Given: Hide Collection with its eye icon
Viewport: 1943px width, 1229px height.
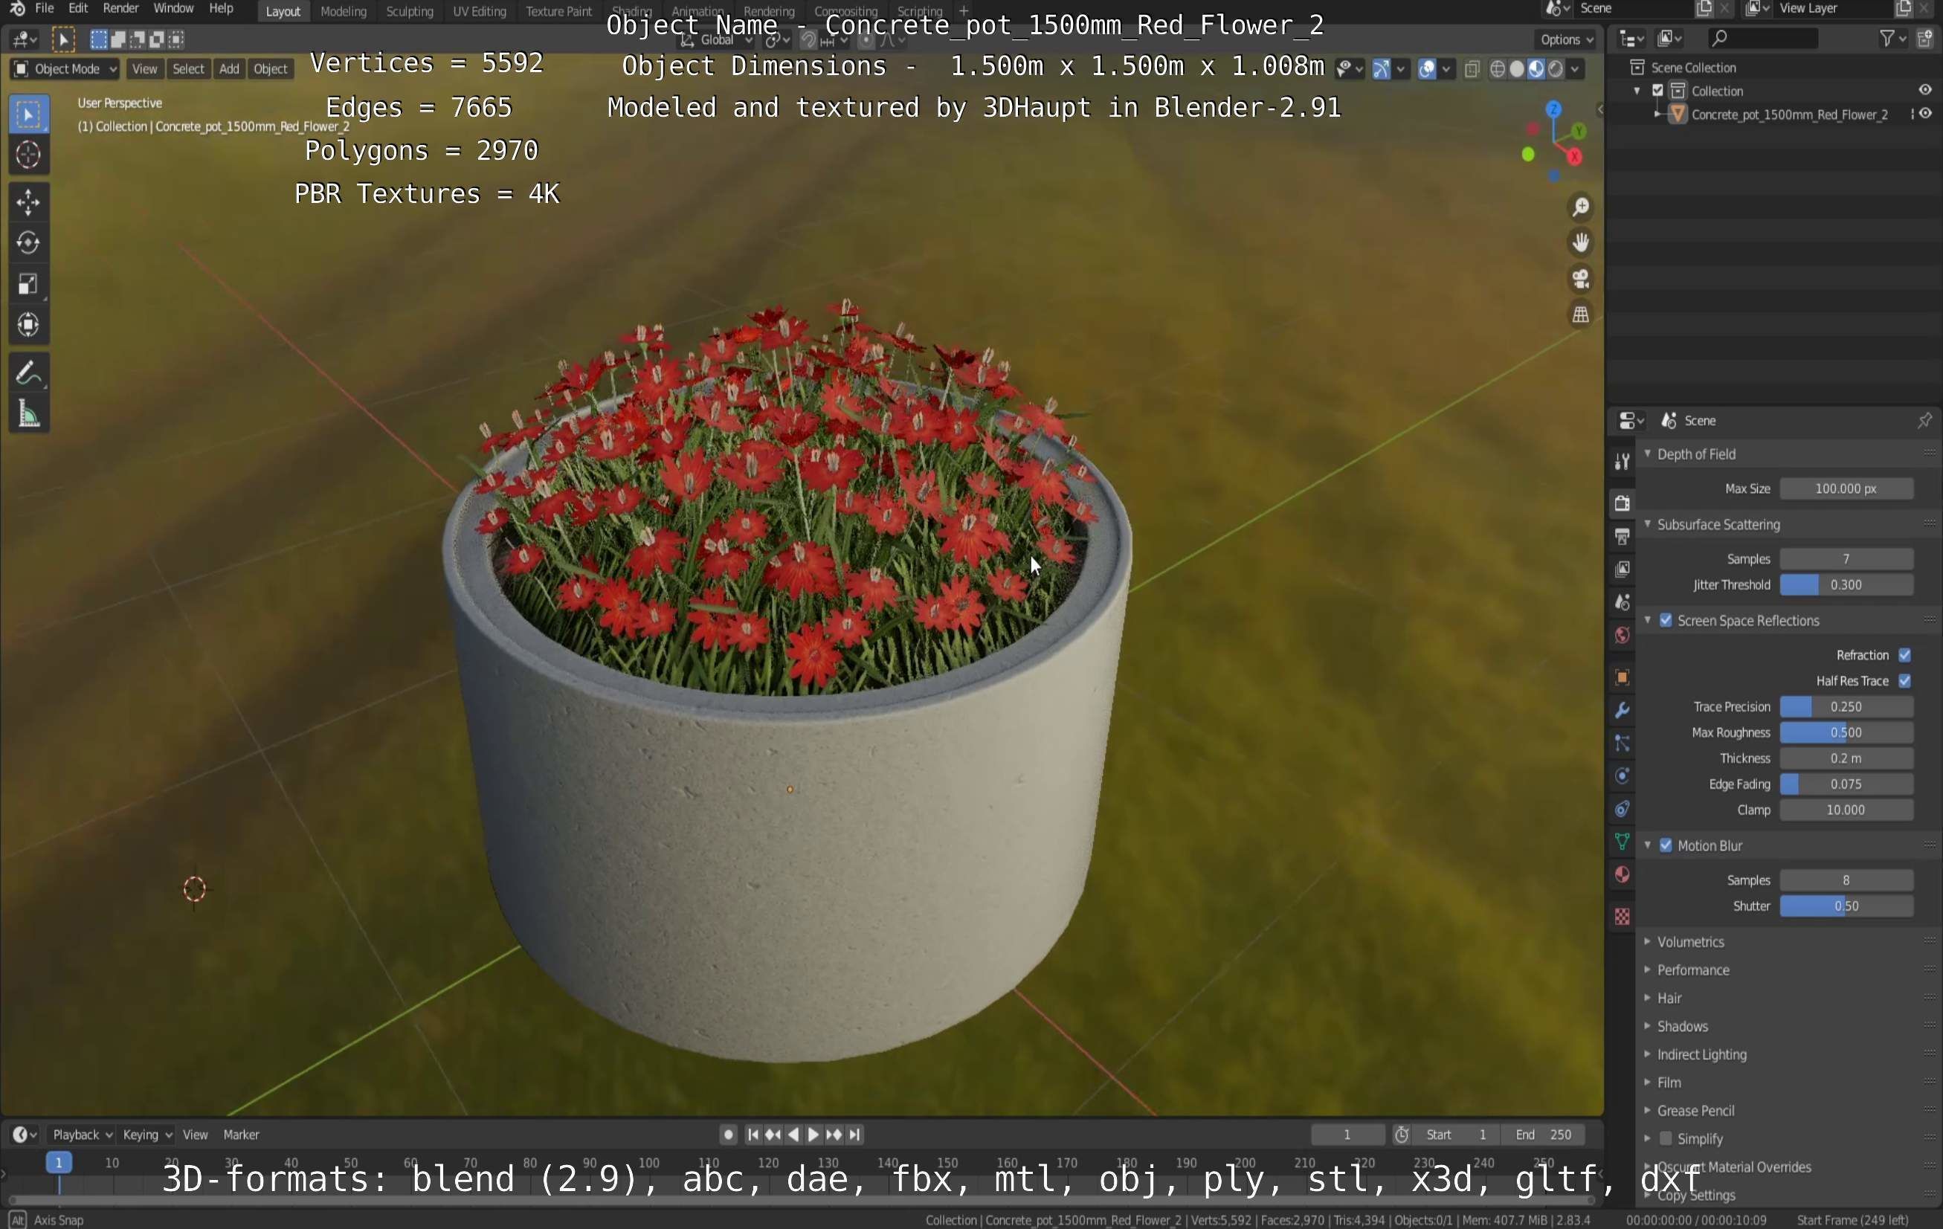Looking at the screenshot, I should 1925,91.
